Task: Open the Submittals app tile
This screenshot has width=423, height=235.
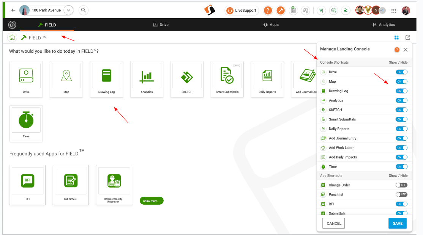Action: point(71,185)
